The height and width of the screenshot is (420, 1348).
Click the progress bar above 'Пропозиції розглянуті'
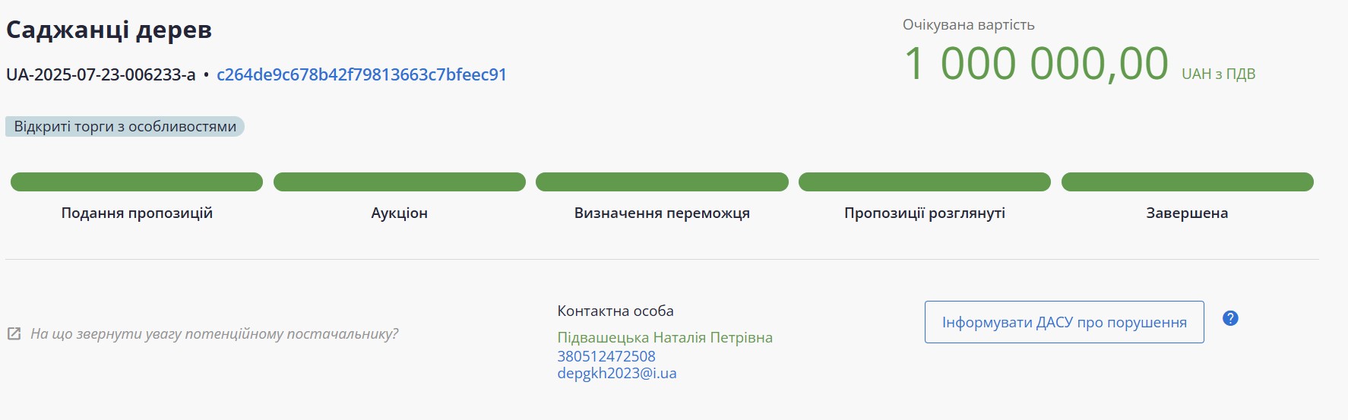924,182
